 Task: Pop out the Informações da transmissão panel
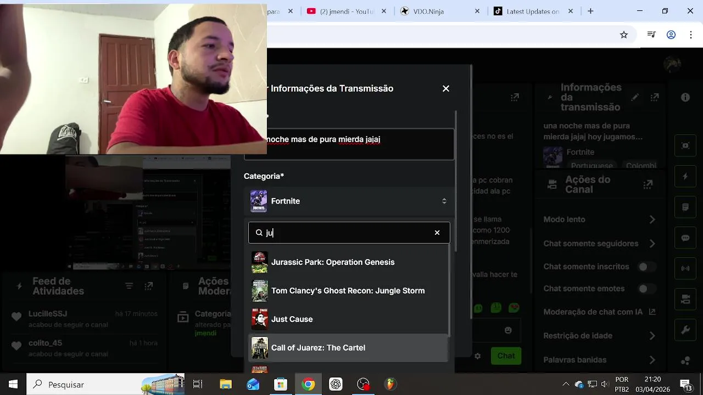click(x=655, y=97)
